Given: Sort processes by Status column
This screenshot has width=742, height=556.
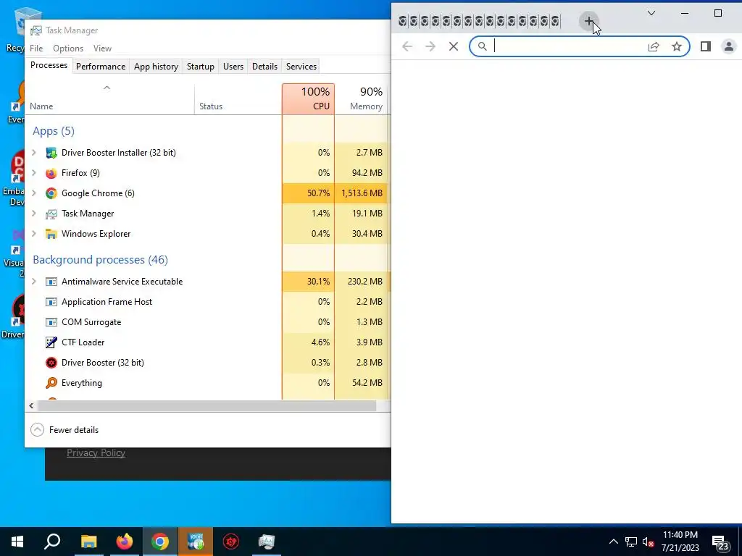Looking at the screenshot, I should point(238,98).
